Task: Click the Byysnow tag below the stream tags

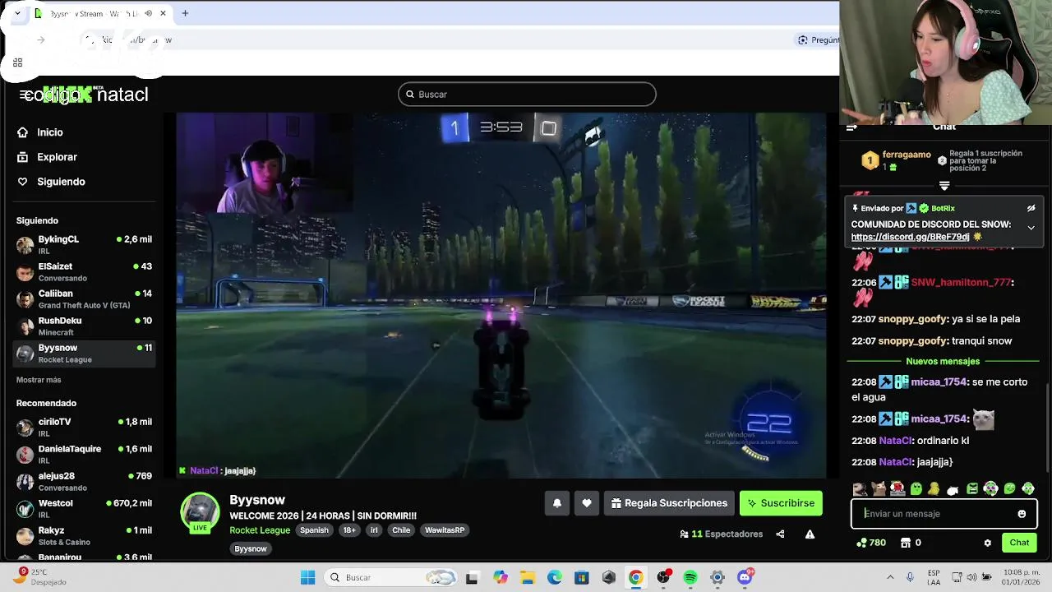Action: [251, 548]
